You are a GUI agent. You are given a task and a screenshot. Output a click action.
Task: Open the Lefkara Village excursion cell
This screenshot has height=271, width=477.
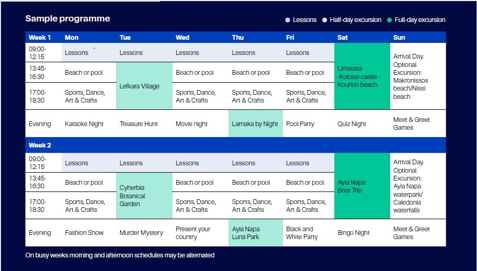[x=144, y=86]
